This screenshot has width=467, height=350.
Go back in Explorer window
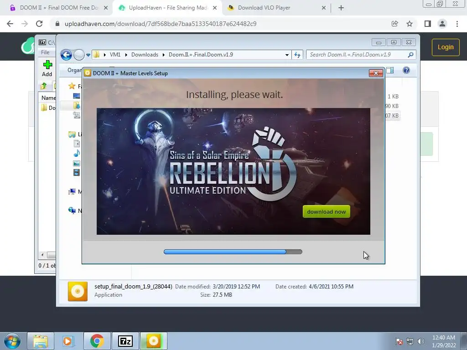(x=66, y=55)
